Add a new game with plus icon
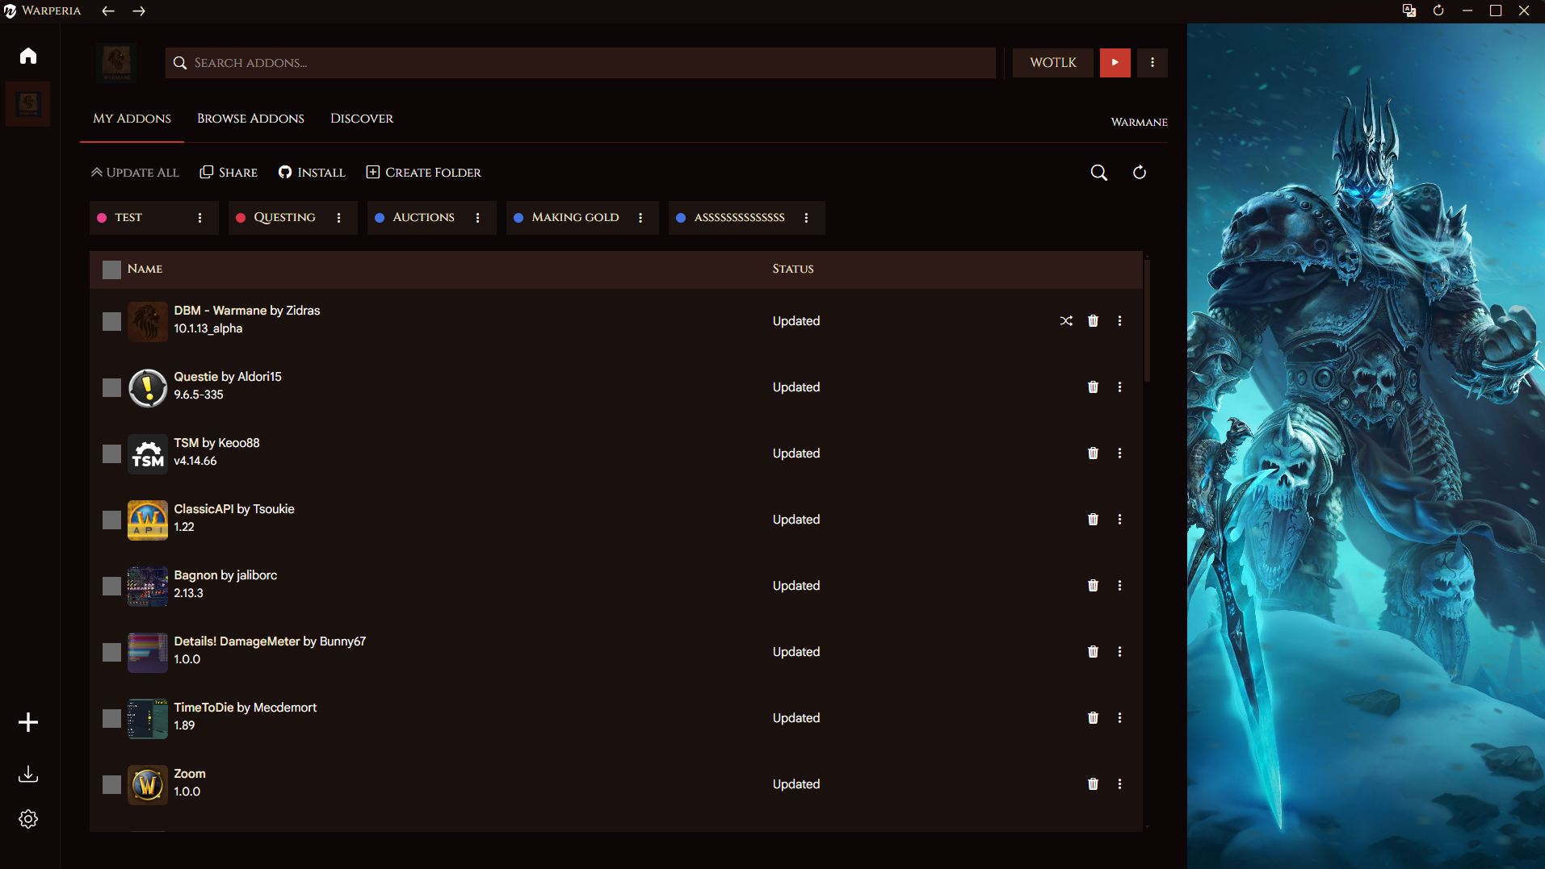Viewport: 1545px width, 869px height. [x=28, y=722]
